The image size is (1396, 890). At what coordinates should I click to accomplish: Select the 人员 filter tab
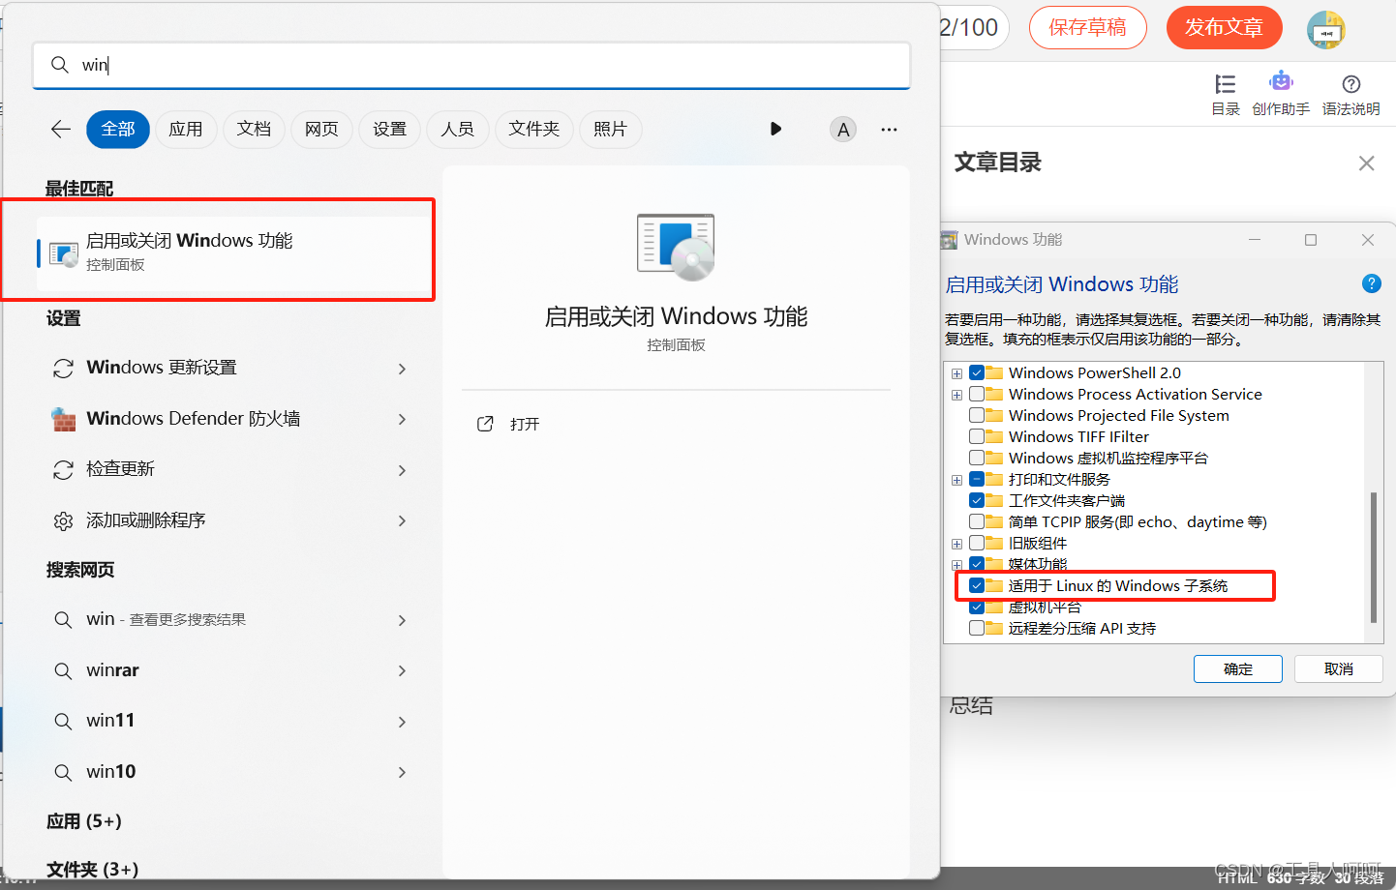point(457,130)
